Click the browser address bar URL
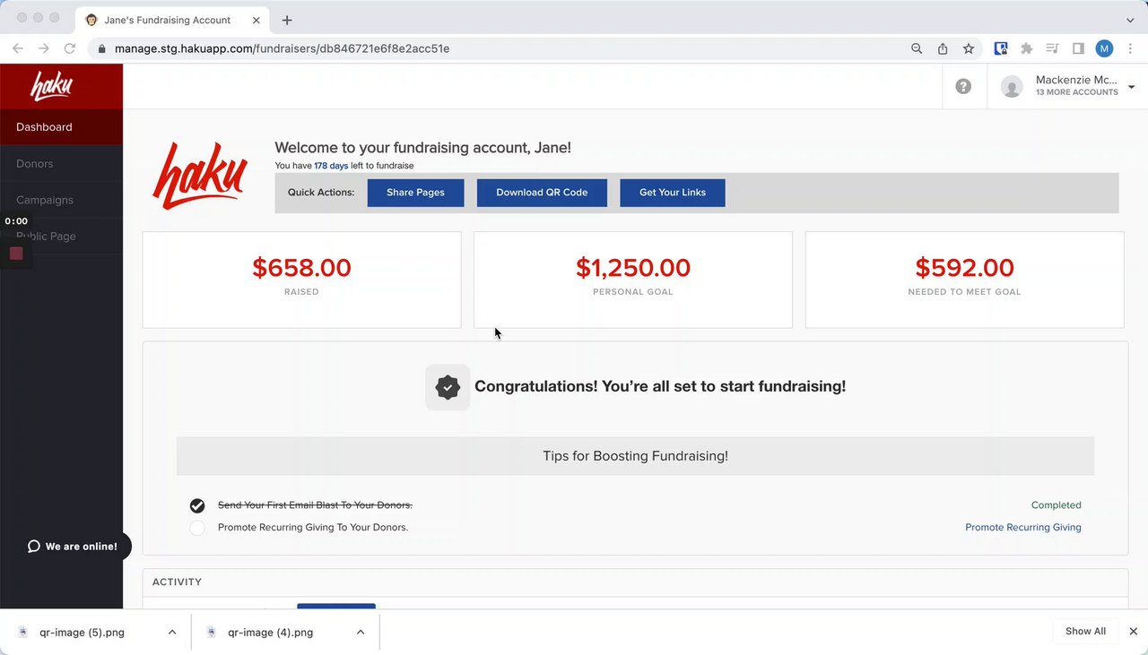 [x=282, y=48]
